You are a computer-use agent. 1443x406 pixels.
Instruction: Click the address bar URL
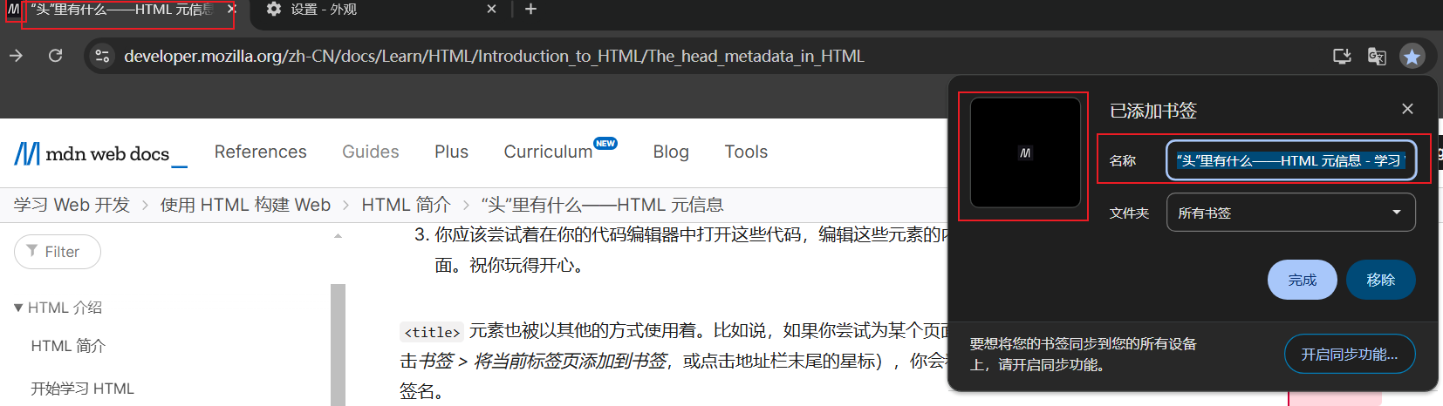[494, 56]
